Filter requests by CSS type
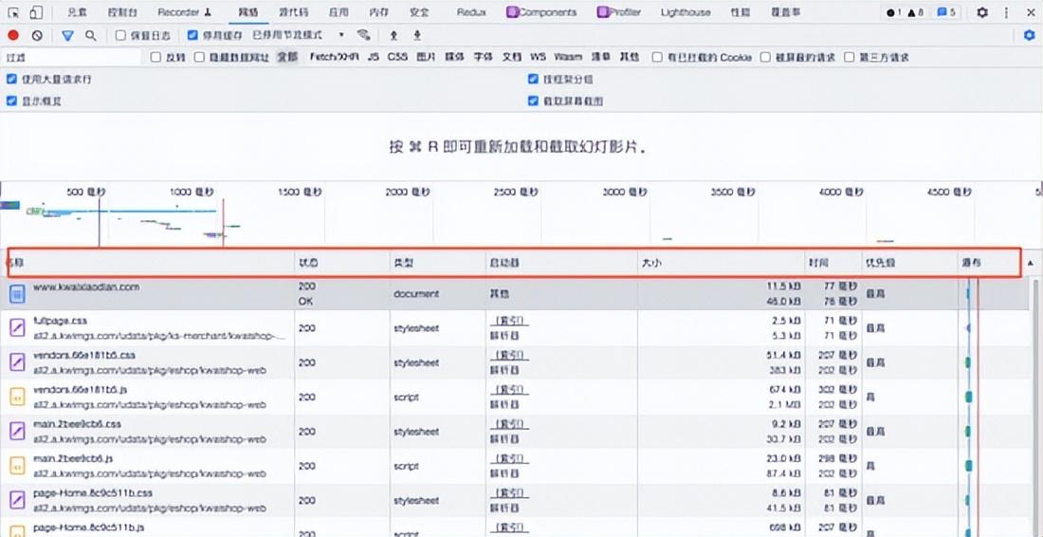This screenshot has height=537, width=1043. (x=397, y=57)
